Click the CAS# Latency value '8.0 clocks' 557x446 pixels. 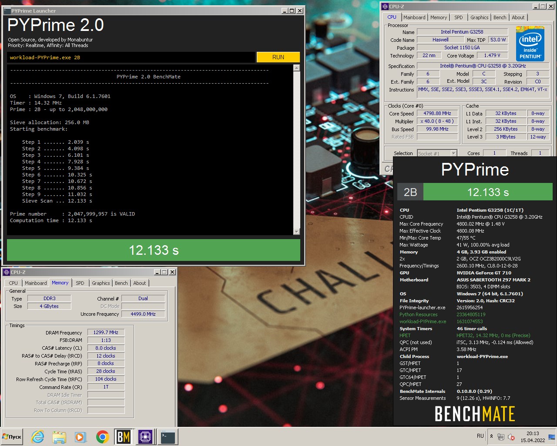coord(106,348)
